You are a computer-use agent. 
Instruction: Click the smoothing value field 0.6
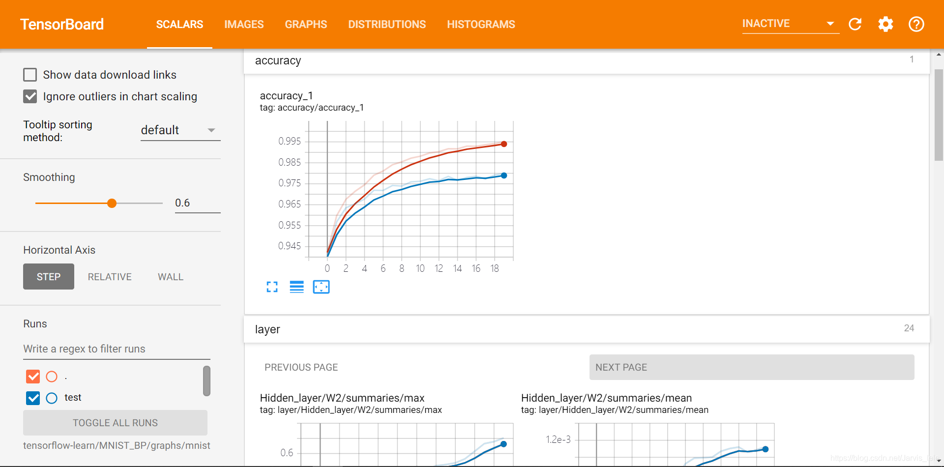click(x=198, y=203)
